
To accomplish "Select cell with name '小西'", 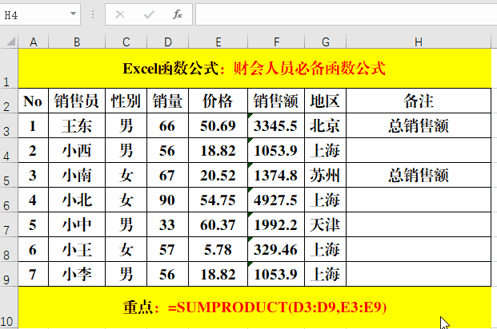I will coord(77,150).
